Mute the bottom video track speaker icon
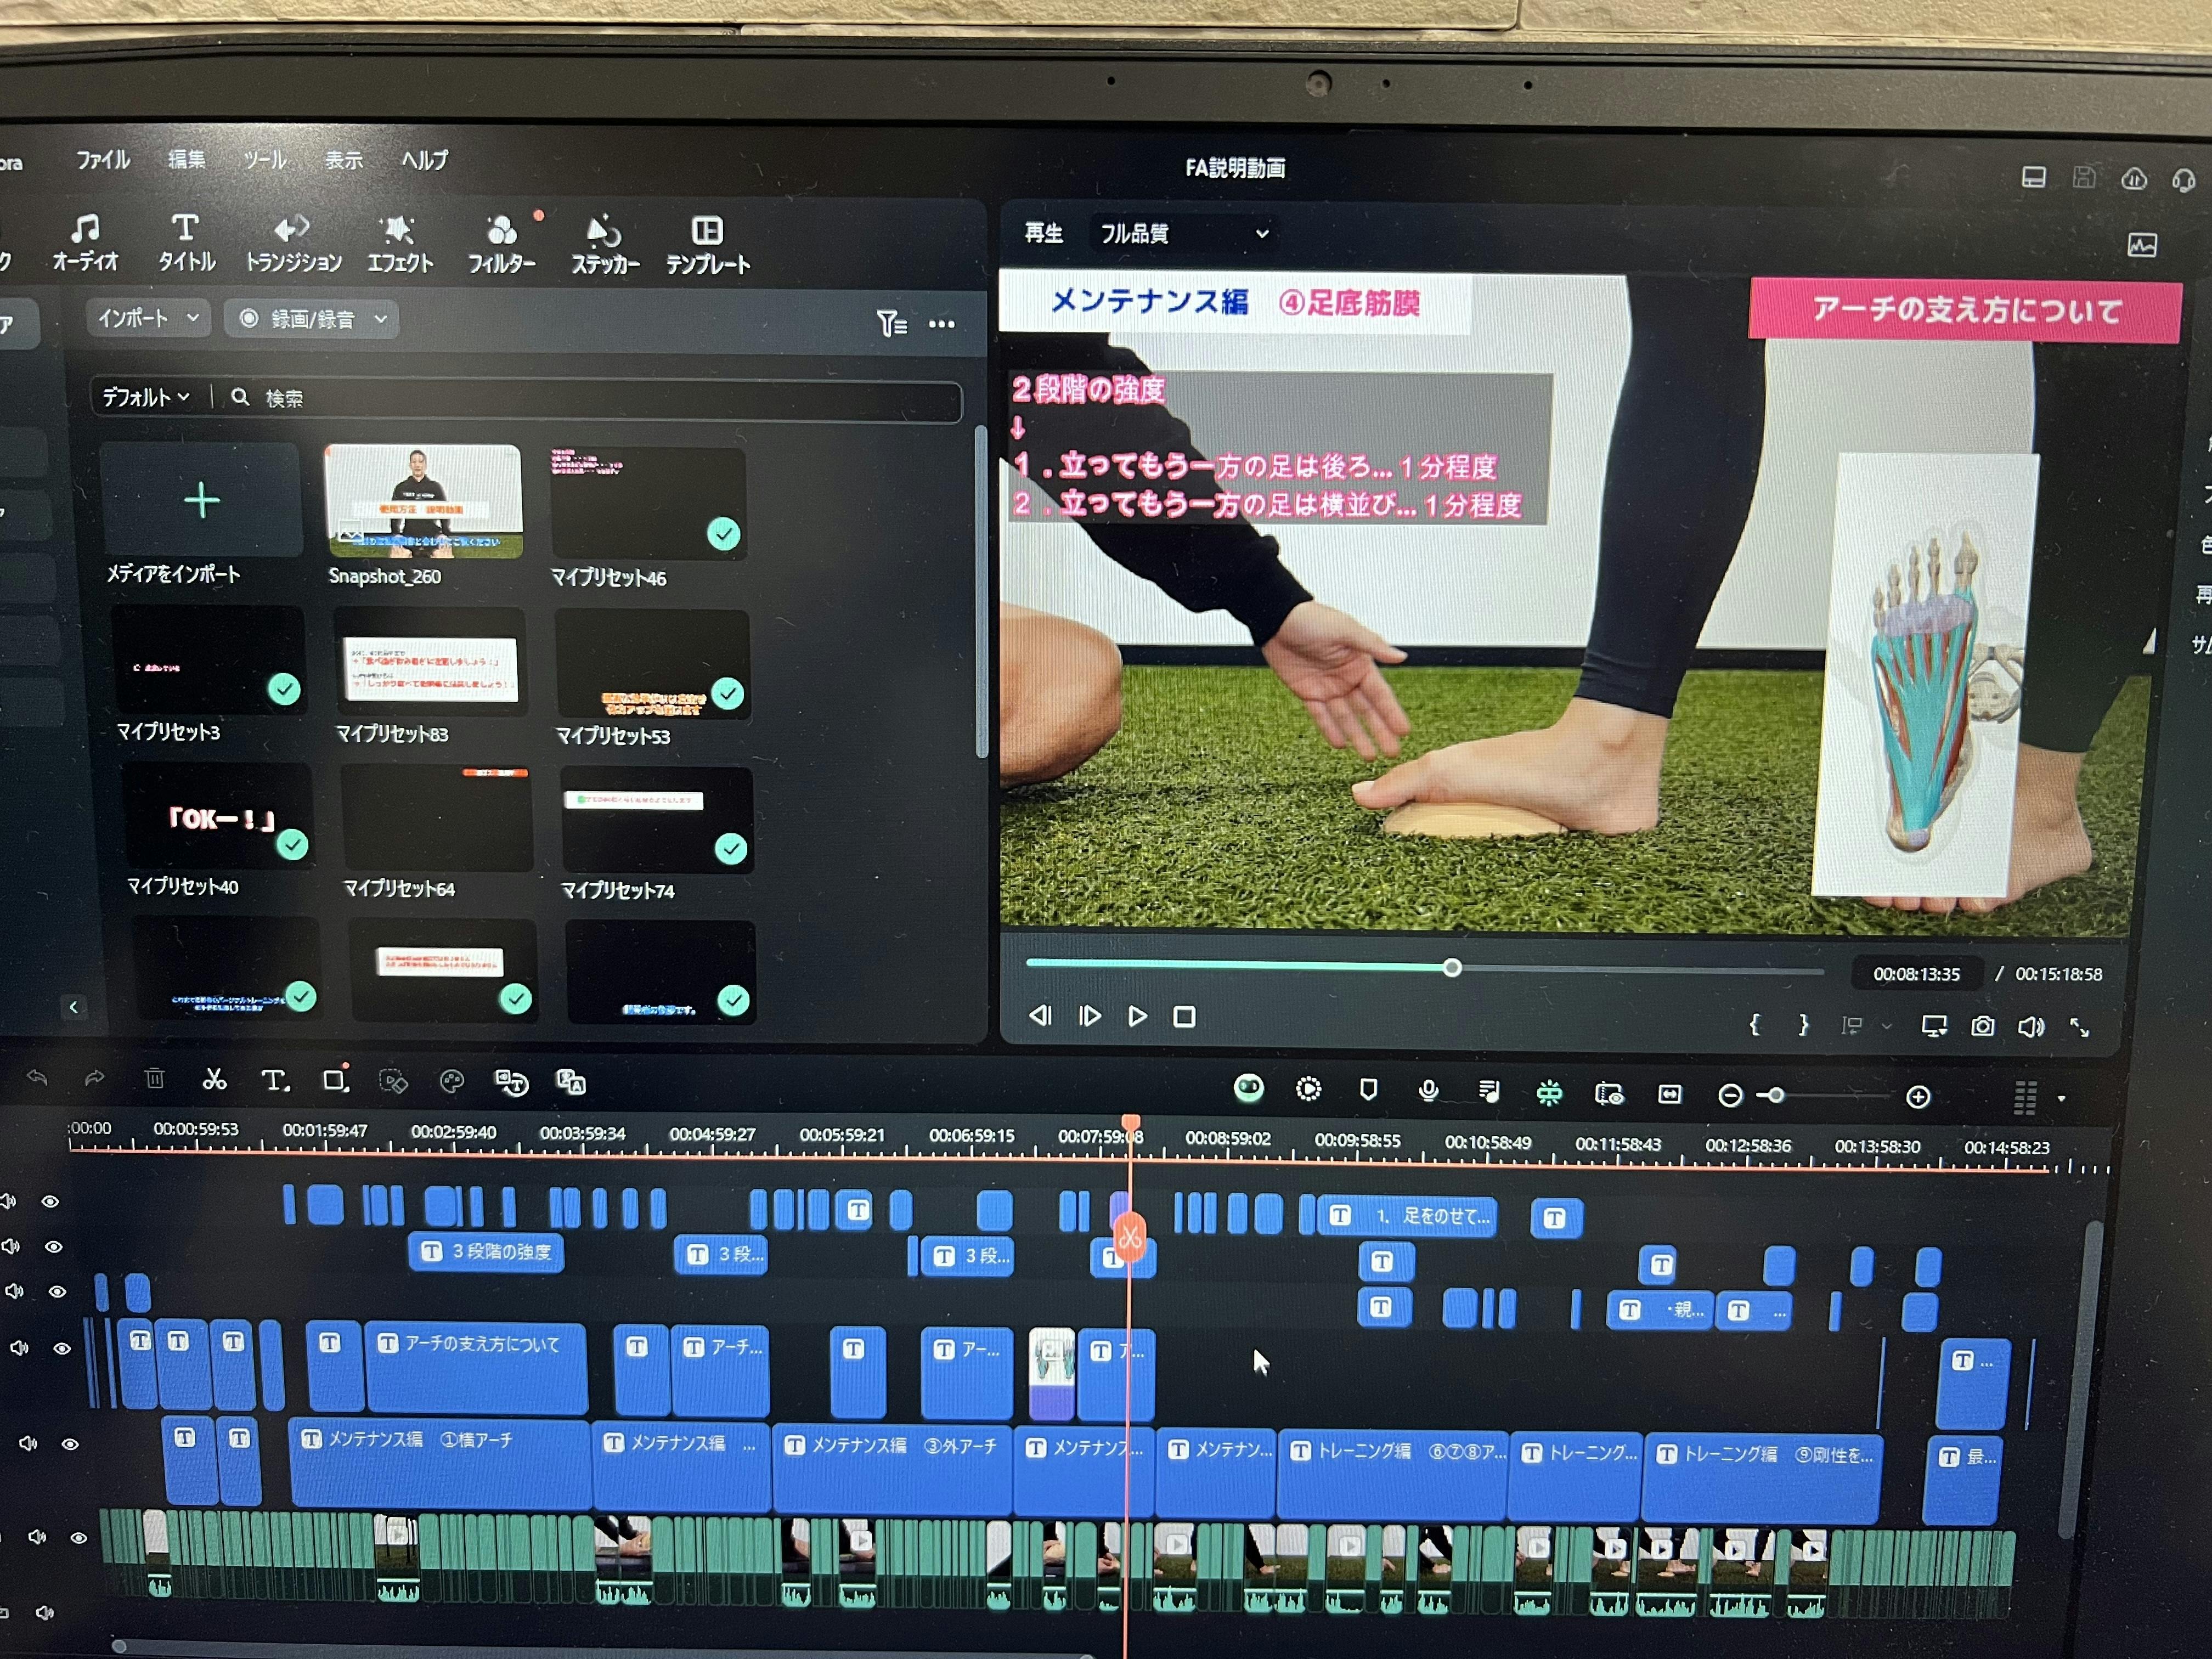The image size is (2212, 1659). [37, 1537]
